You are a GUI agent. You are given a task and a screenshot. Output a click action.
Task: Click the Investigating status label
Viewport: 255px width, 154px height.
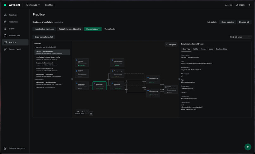pos(59,22)
